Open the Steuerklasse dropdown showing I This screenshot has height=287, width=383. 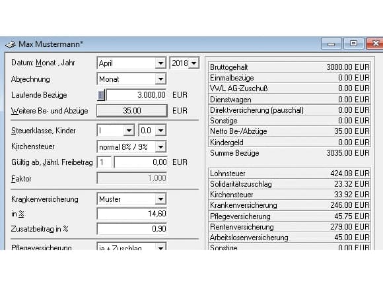coord(116,131)
